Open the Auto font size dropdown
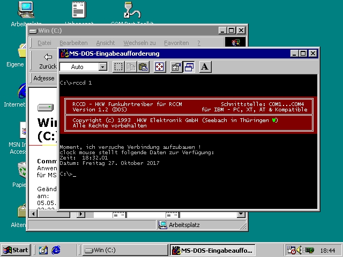Image resolution: width=343 pixels, height=257 pixels. 102,66
